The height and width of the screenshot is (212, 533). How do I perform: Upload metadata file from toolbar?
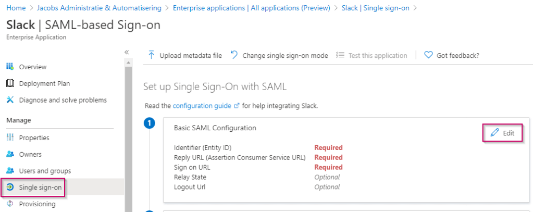click(x=185, y=55)
